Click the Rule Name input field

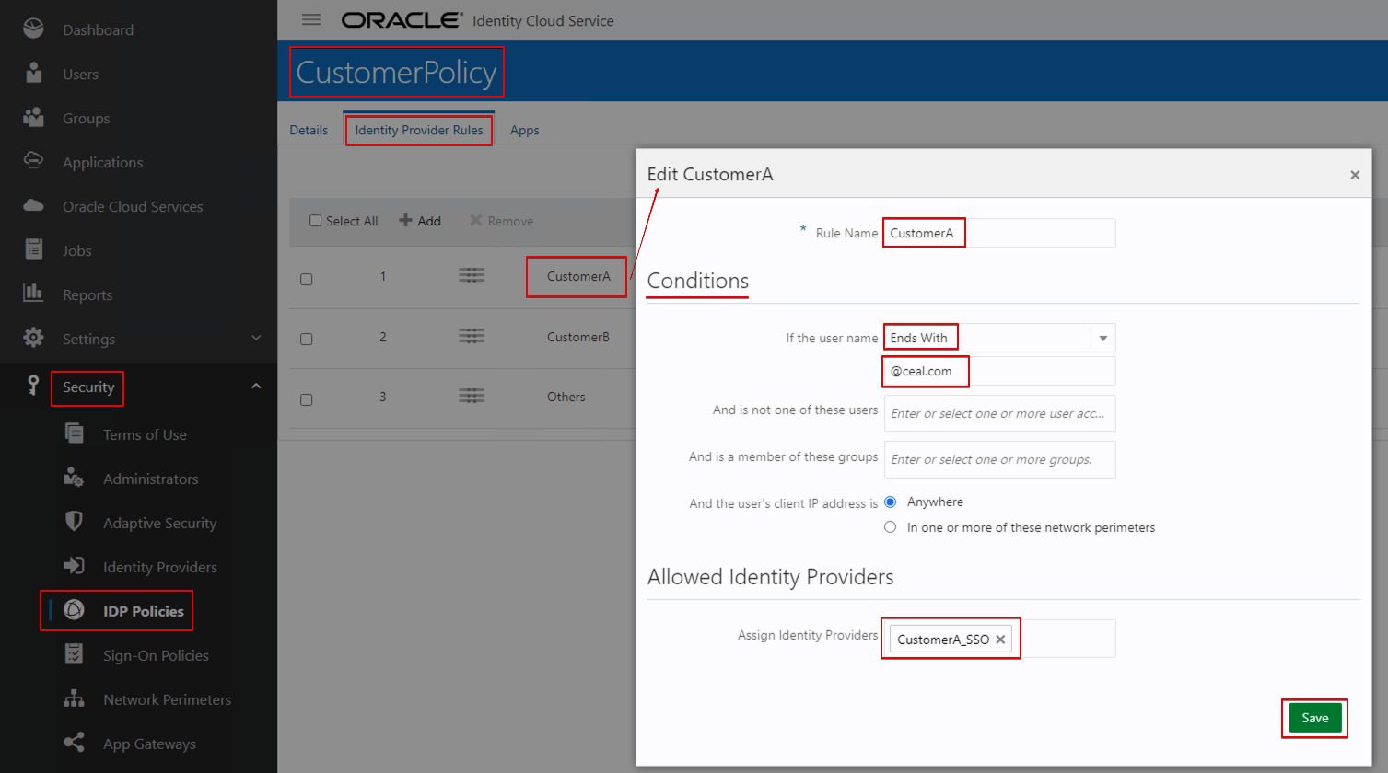tap(999, 233)
